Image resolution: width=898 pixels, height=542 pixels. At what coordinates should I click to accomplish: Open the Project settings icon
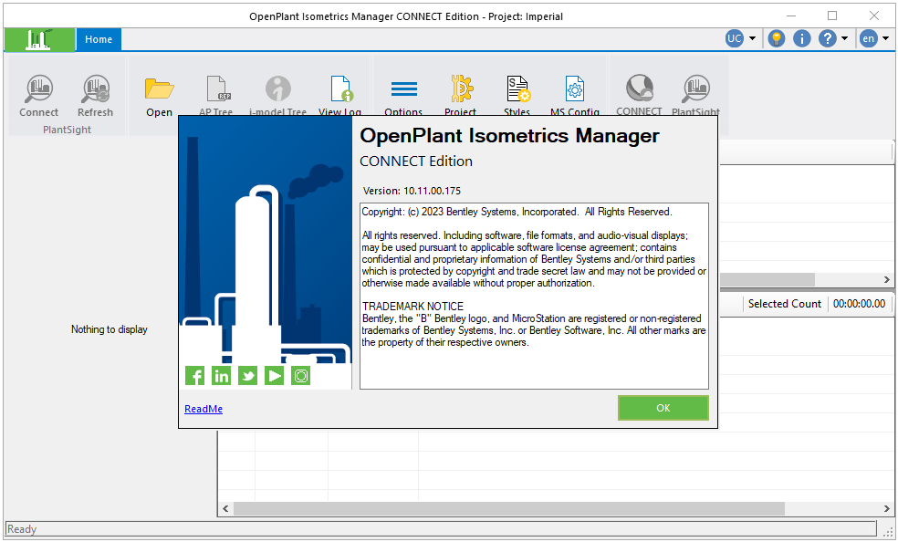click(x=461, y=89)
